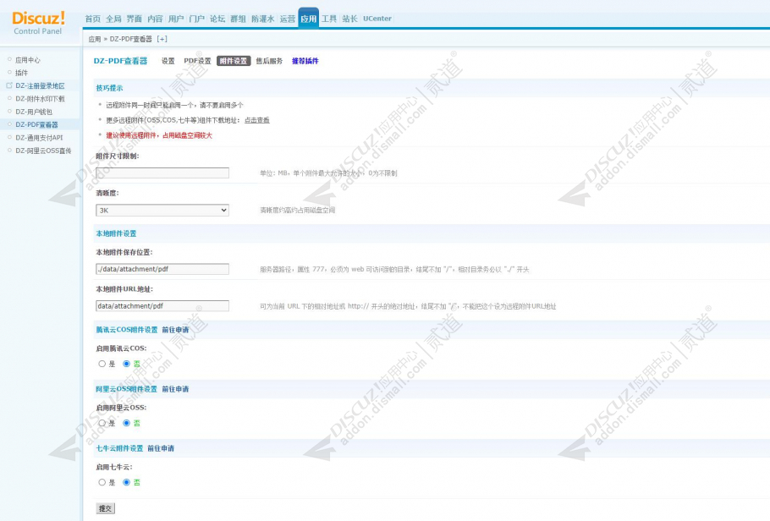This screenshot has height=521, width=770.
Task: Click the 应用 breadcrumb text
Action: point(95,39)
